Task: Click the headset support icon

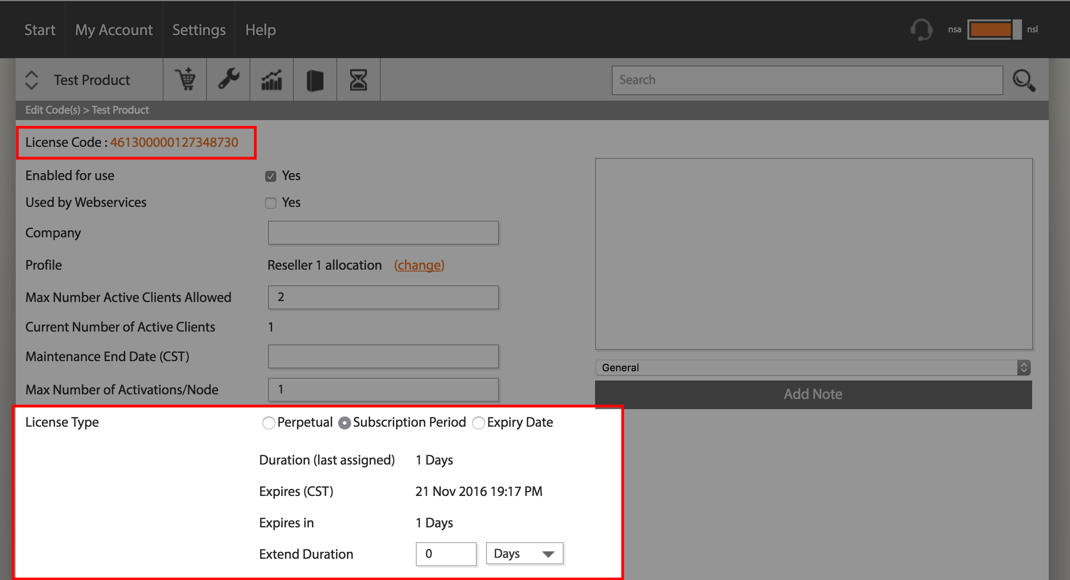Action: [x=921, y=30]
